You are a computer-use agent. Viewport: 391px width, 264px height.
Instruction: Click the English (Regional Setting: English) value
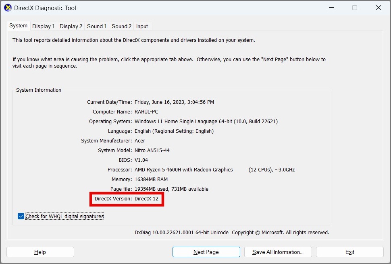pyautogui.click(x=174, y=131)
